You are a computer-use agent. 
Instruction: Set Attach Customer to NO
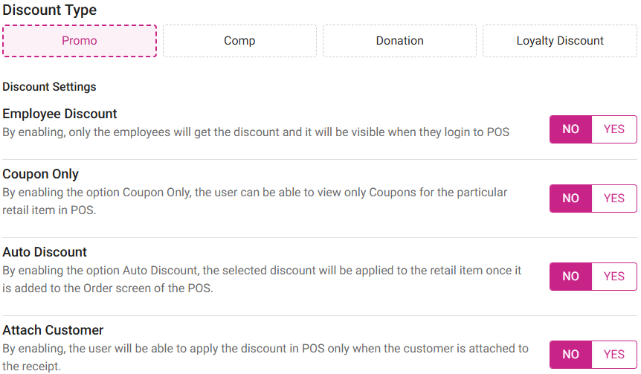click(570, 355)
